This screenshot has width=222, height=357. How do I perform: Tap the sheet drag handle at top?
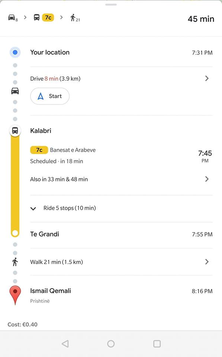[x=111, y=4]
